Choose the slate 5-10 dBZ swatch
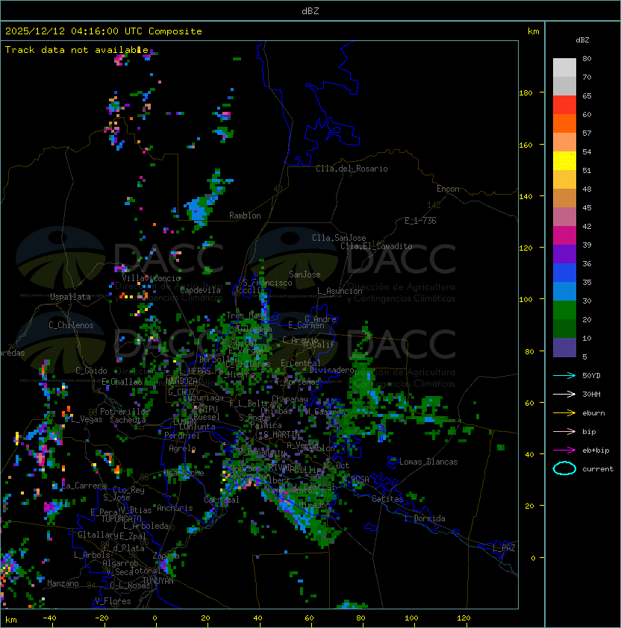This screenshot has width=621, height=628. pyautogui.click(x=564, y=348)
